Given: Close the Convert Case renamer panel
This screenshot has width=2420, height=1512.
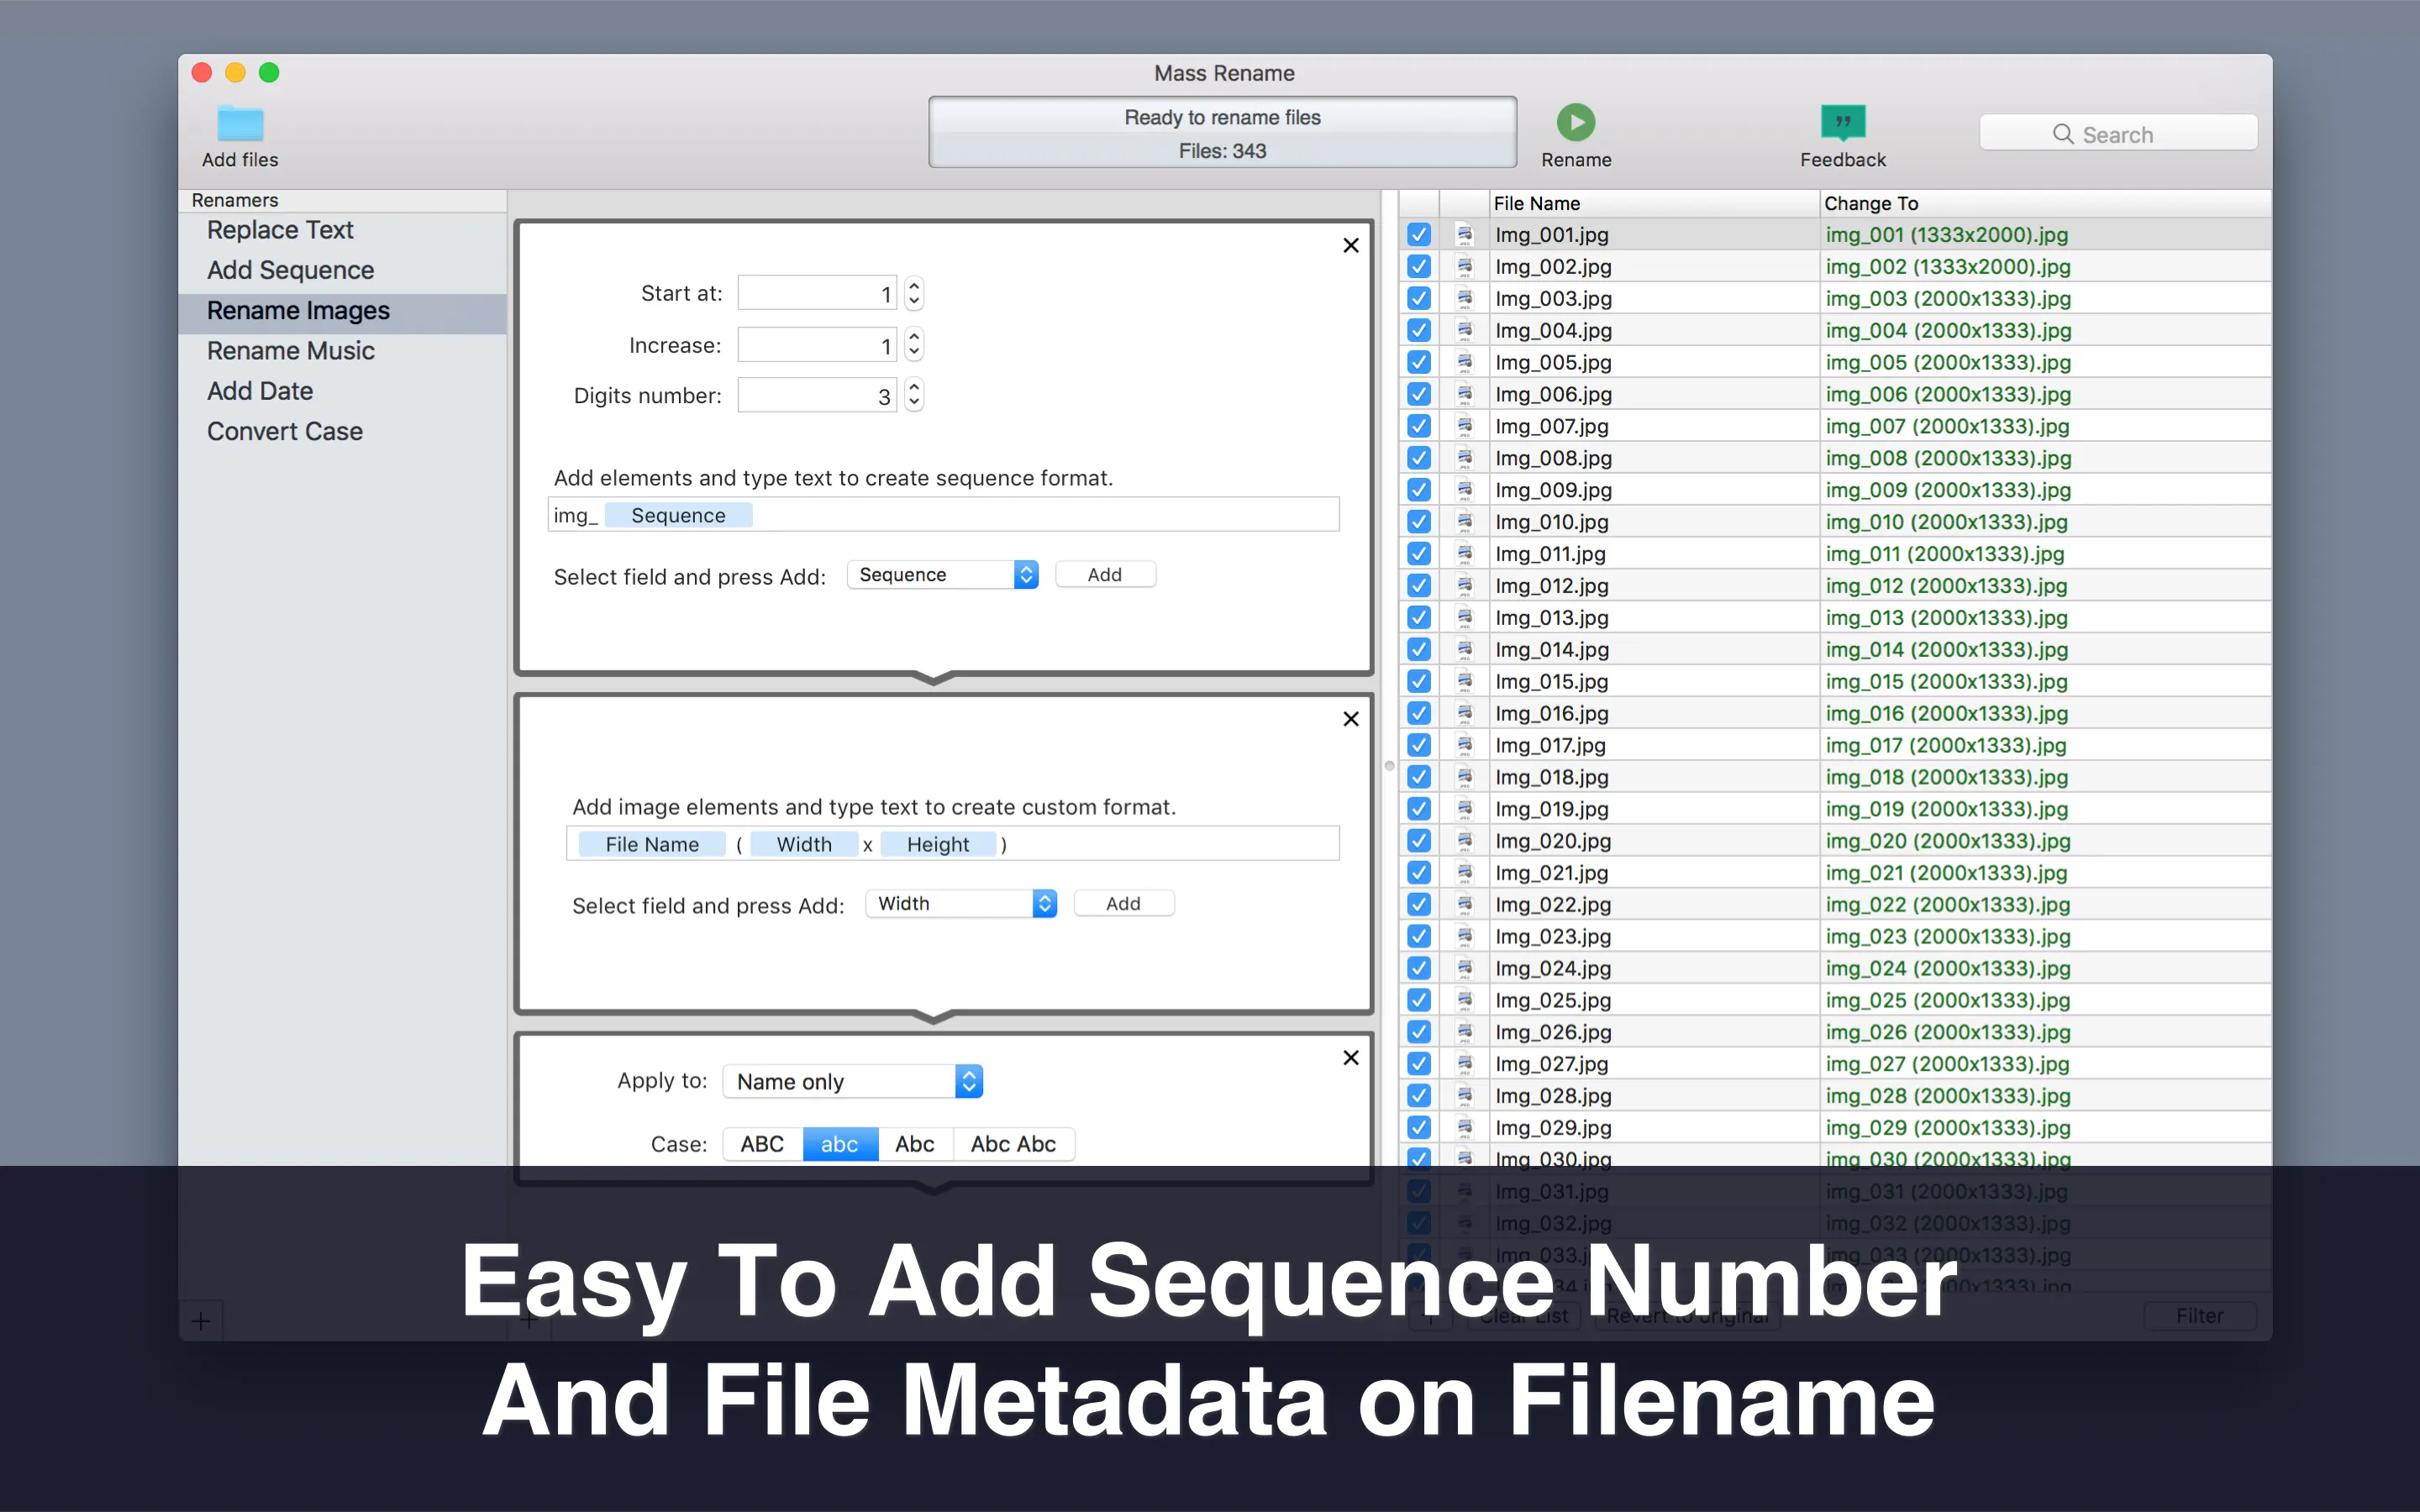Looking at the screenshot, I should click(x=1350, y=1058).
